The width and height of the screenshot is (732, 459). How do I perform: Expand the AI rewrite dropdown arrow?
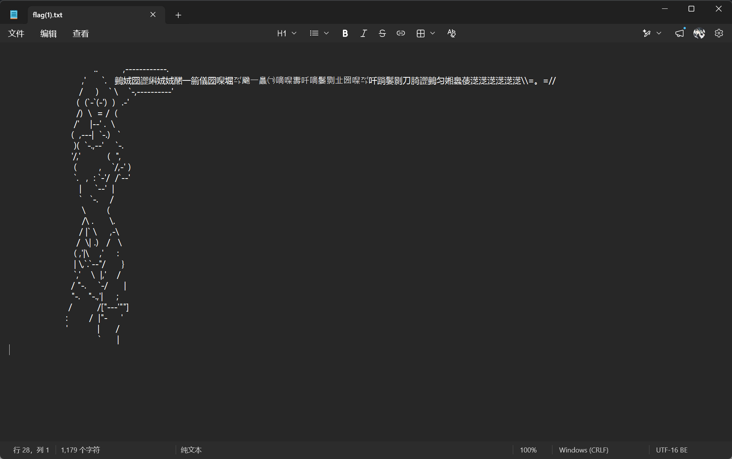659,33
